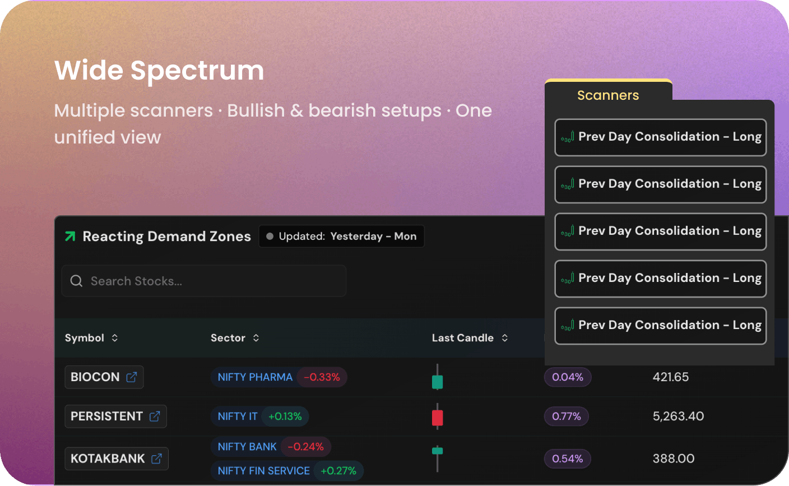Image resolution: width=789 pixels, height=486 pixels.
Task: Click green arrow icon beside Reacting Demand Zones
Action: (x=70, y=237)
